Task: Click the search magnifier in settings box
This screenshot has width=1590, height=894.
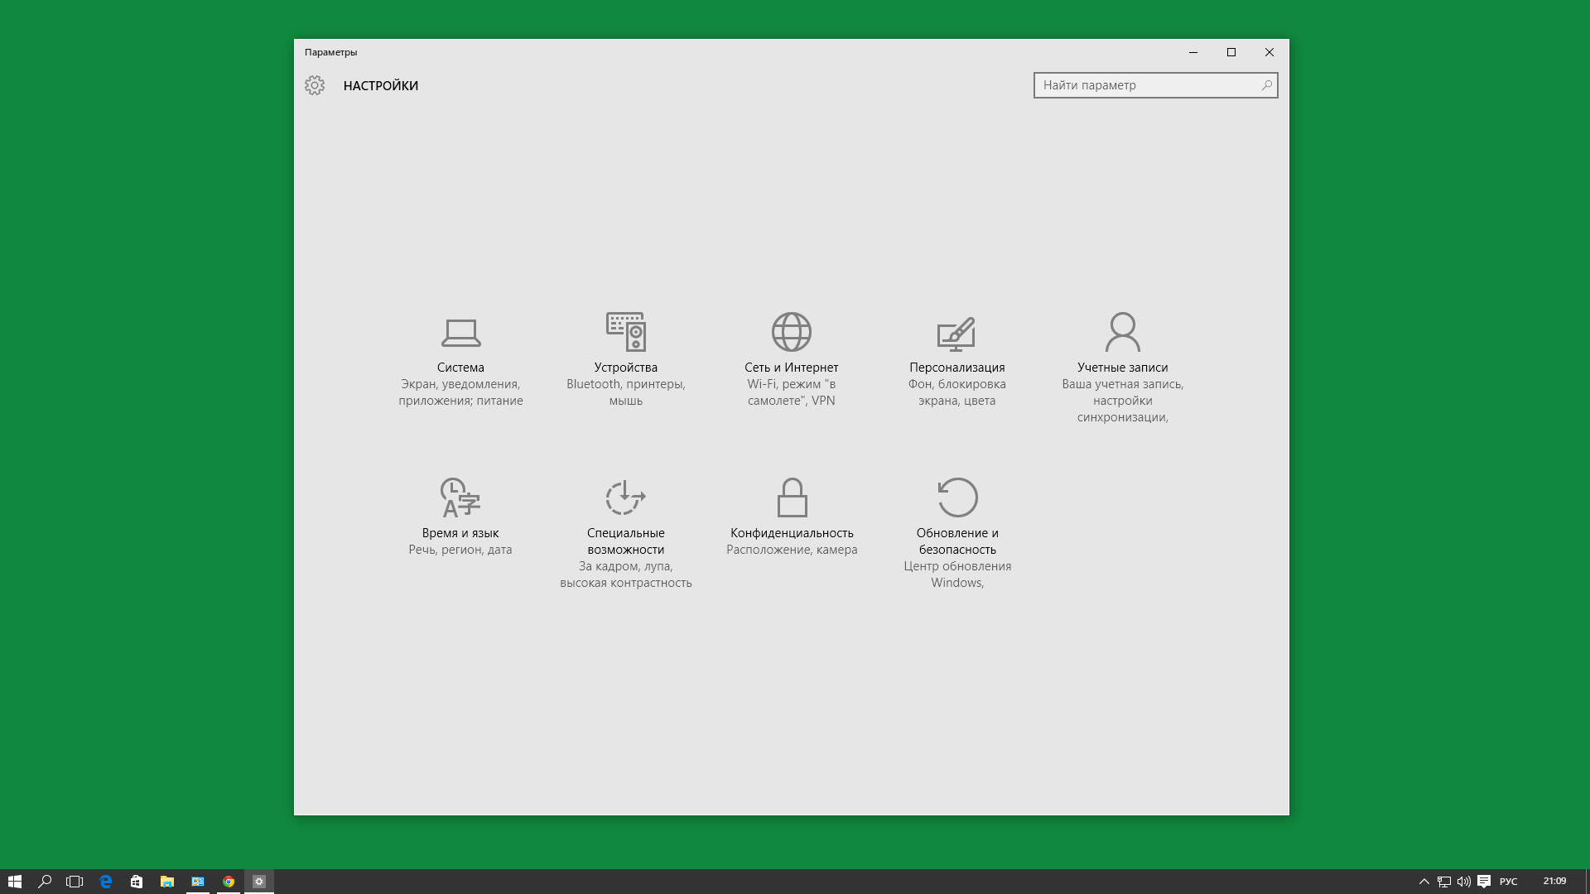Action: tap(1266, 85)
